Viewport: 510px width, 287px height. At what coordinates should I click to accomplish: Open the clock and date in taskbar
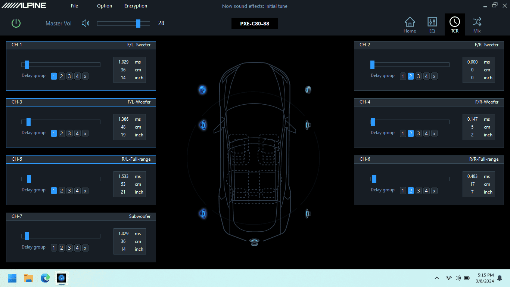click(485, 278)
